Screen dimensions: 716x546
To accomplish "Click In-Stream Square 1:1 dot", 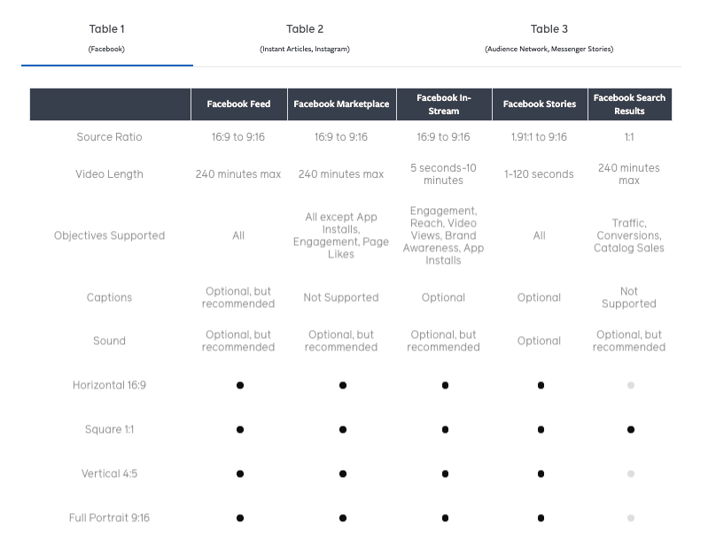I will [x=445, y=430].
